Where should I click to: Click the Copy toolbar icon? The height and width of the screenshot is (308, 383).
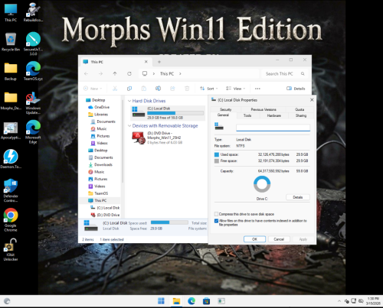coord(129,89)
